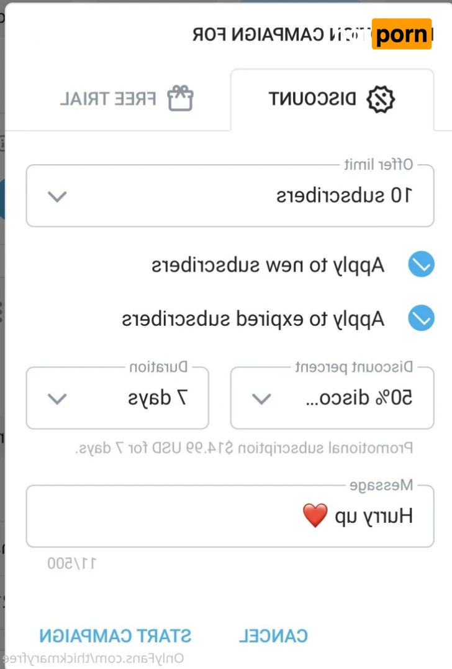Click the Offer limit chevron arrow
The height and width of the screenshot is (669, 452).
(x=57, y=196)
